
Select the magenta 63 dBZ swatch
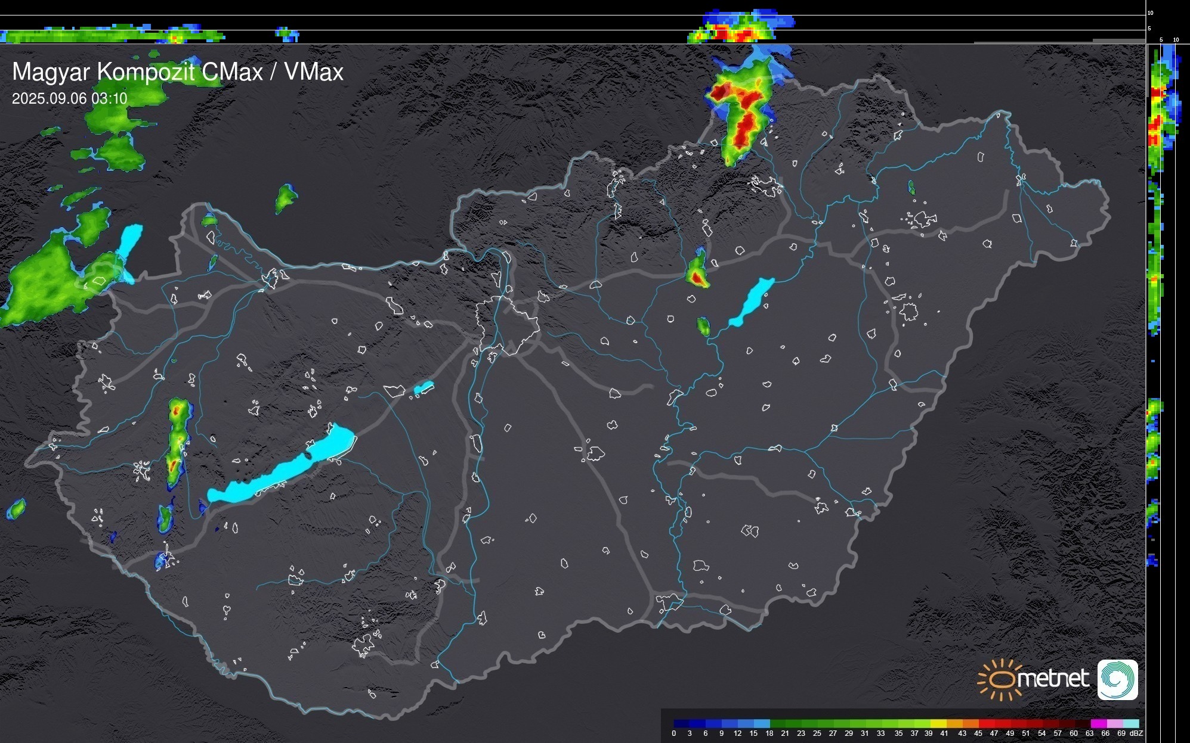pos(1098,723)
